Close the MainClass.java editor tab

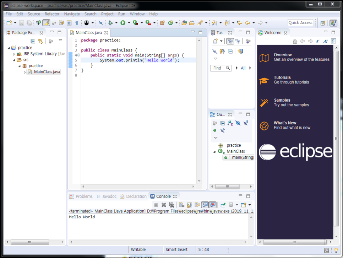coord(106,33)
